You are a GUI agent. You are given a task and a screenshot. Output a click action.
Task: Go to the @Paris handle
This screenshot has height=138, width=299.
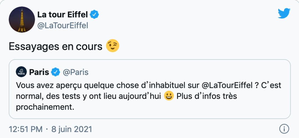tap(76, 72)
